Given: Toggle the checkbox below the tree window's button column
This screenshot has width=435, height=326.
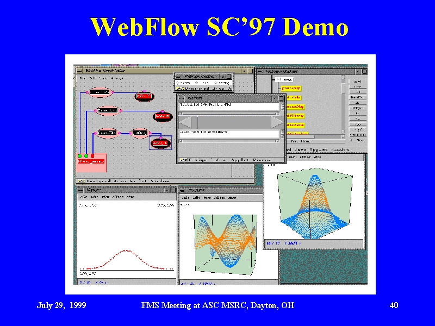Looking at the screenshot, I should 352,141.
